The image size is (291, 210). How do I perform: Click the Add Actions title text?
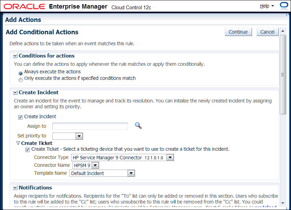[x=23, y=20]
